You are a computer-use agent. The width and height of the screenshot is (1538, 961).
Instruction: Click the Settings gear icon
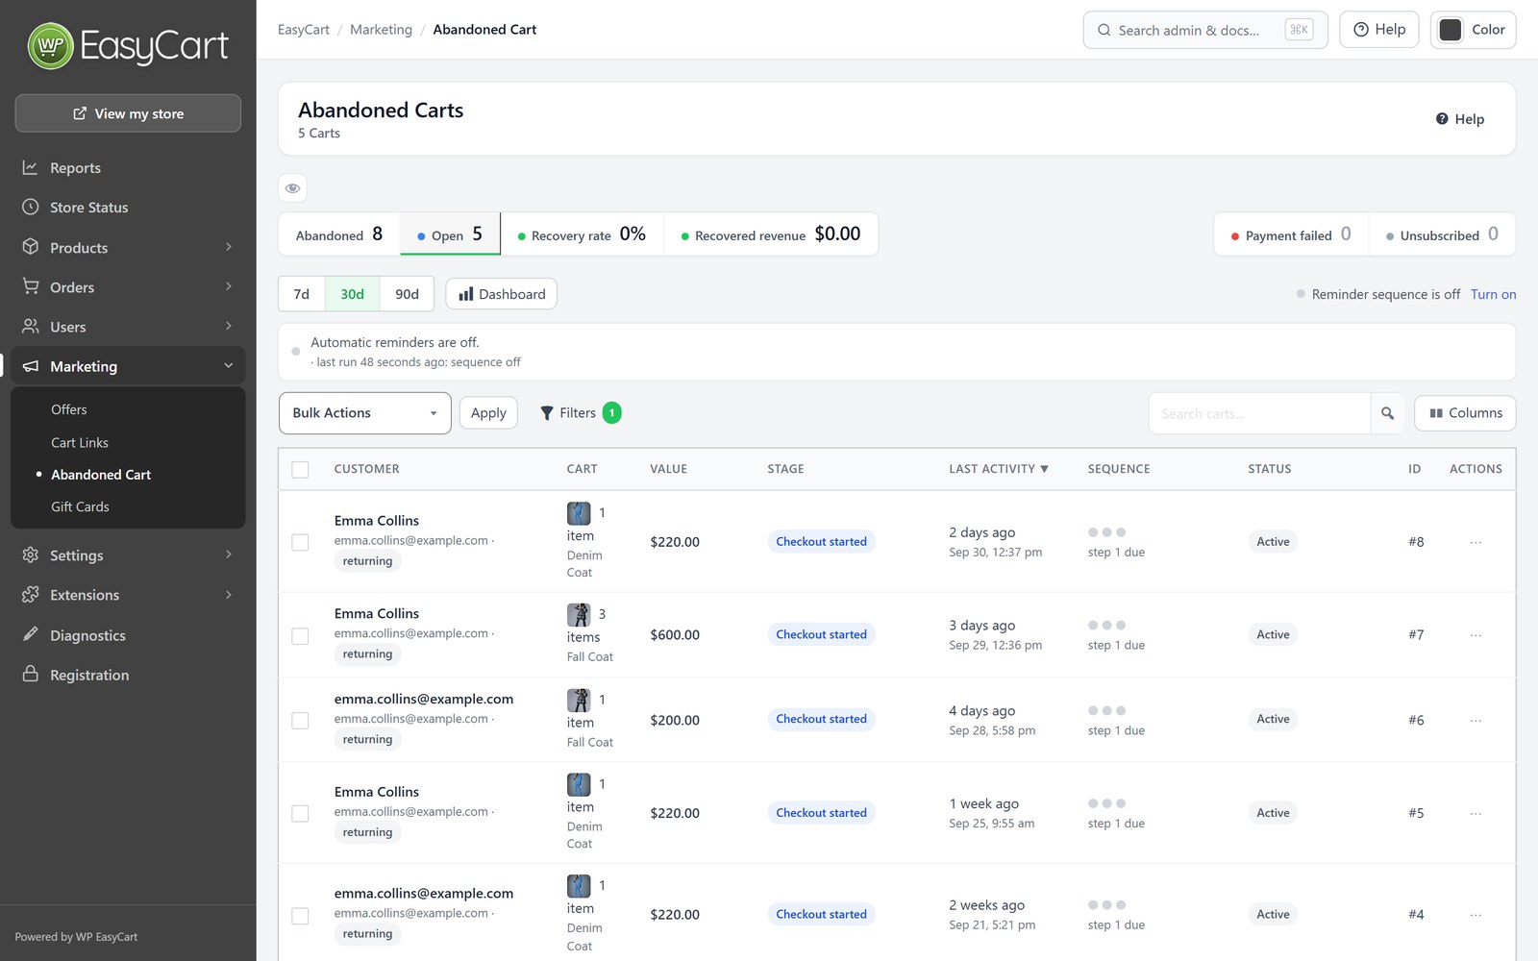tap(31, 554)
